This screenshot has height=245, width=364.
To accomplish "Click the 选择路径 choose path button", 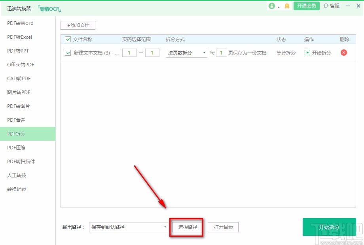I will tap(186, 227).
